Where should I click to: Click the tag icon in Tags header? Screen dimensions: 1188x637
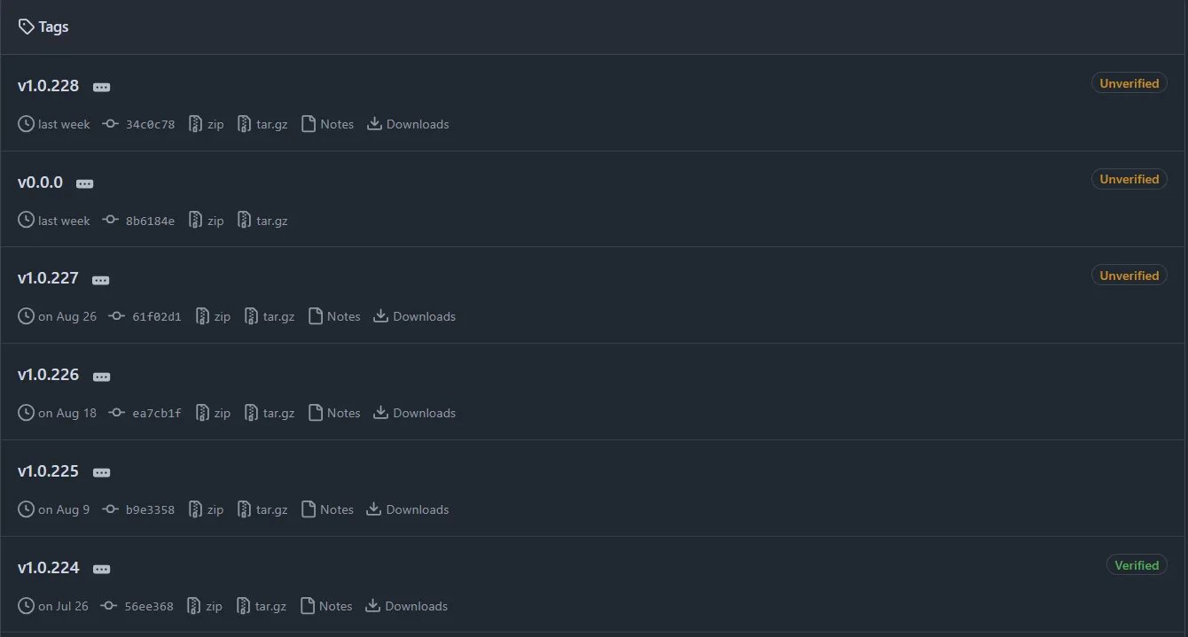click(27, 27)
